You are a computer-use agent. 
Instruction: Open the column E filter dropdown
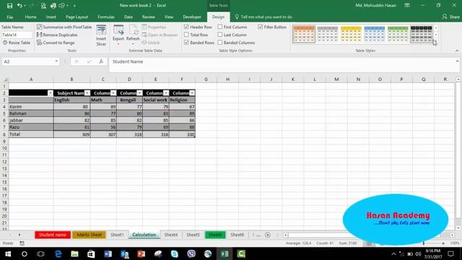pyautogui.click(x=166, y=93)
